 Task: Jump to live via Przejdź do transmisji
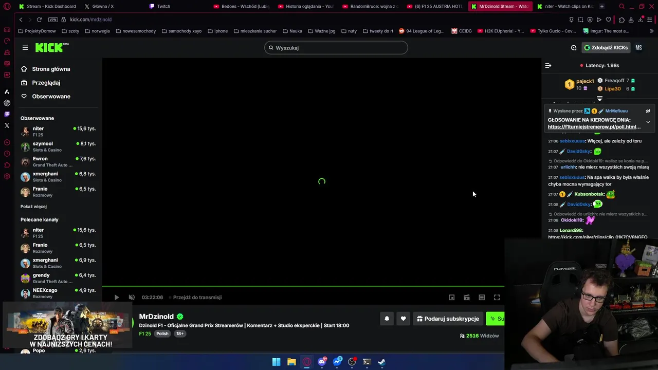pyautogui.click(x=197, y=298)
